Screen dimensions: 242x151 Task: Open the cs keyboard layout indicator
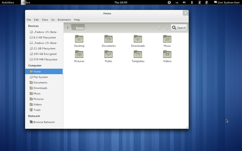(x=177, y=2)
